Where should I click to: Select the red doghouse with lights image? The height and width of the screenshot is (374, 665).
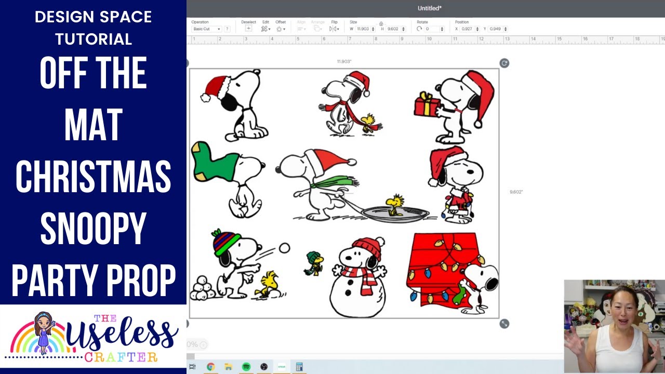coord(453,273)
